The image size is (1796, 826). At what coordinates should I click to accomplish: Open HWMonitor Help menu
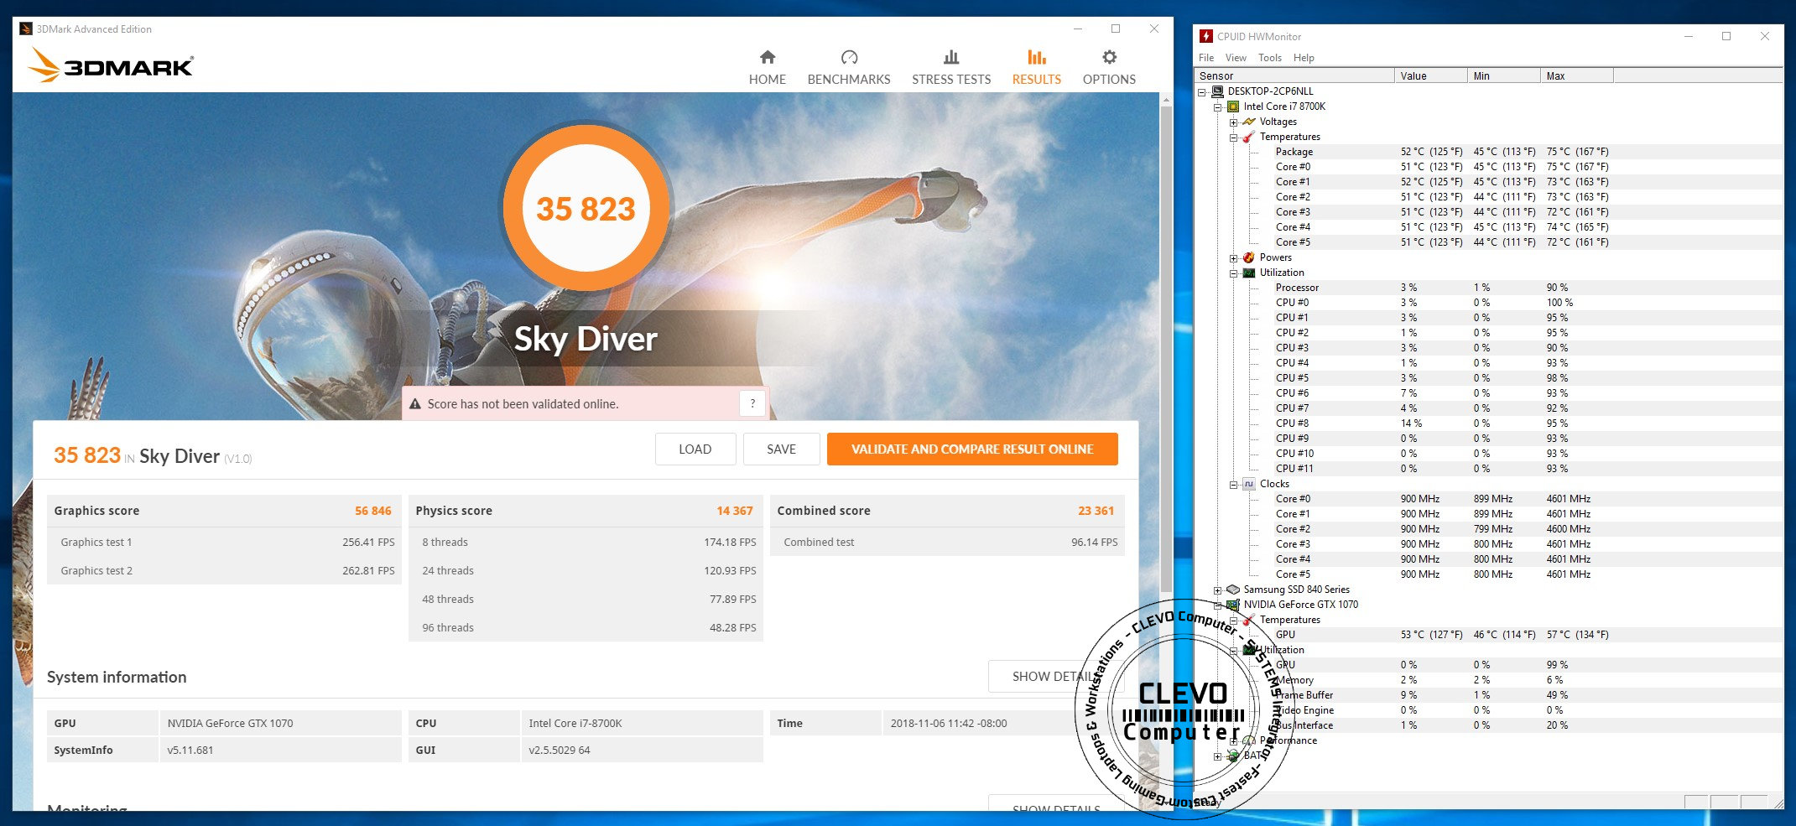coord(1304,58)
